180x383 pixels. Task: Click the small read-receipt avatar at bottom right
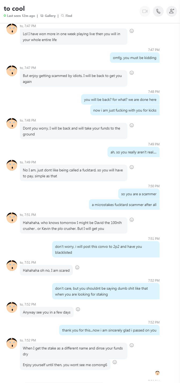157,373
